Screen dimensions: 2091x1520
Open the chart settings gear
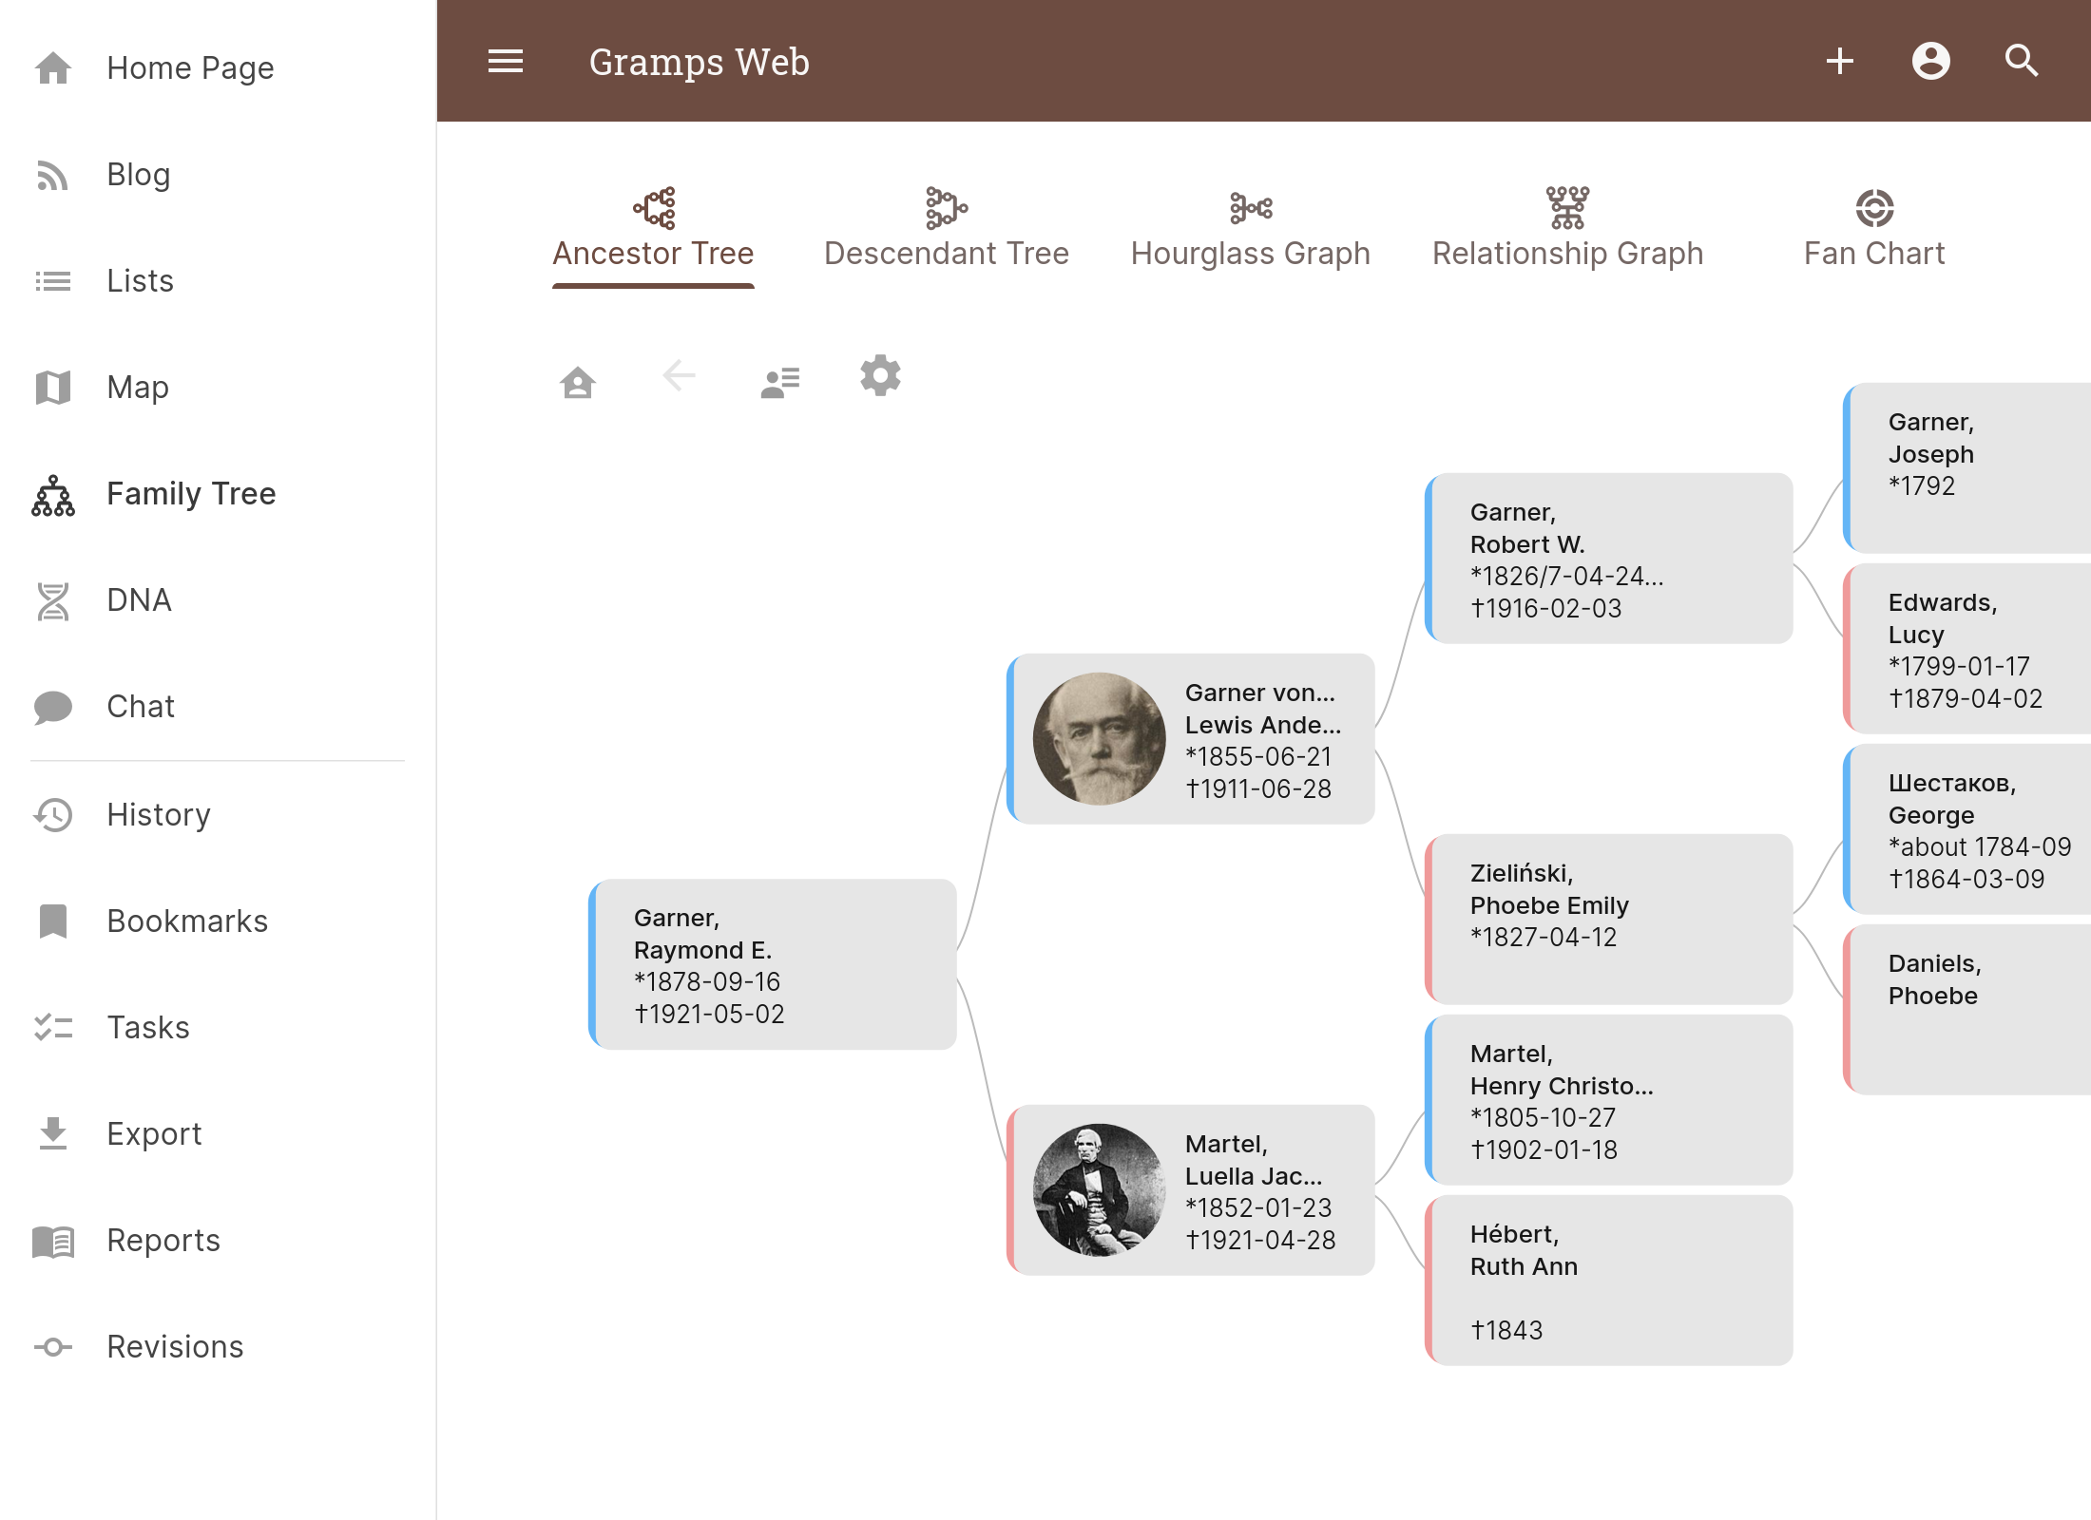click(880, 375)
